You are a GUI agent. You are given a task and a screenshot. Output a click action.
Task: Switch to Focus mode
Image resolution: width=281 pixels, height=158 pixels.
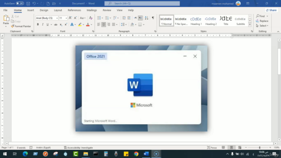click(212, 147)
